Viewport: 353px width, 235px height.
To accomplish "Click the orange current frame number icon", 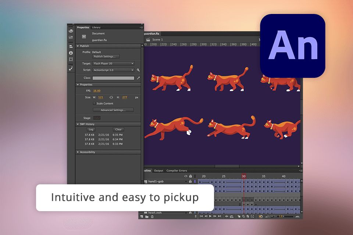I will (260, 216).
